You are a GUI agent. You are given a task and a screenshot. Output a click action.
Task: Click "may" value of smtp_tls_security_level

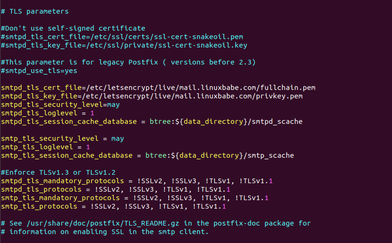pyautogui.click(x=117, y=138)
